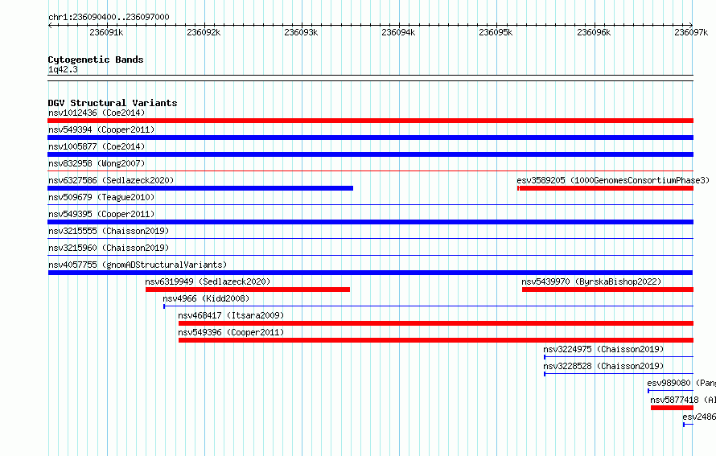Click the red nsv5439970 variant bar

[x=607, y=290]
